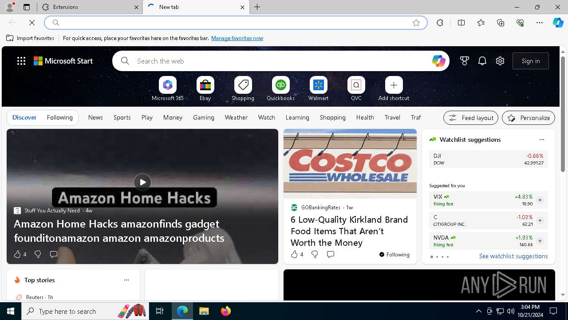The width and height of the screenshot is (568, 320).
Task: Add this page to favorites star
Action: coord(416,23)
